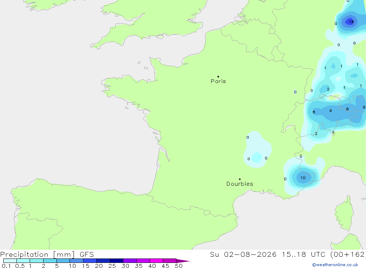Pick the 0.5–1 mm light cyan legend swatch
366x268 pixels.
(x=23, y=261)
